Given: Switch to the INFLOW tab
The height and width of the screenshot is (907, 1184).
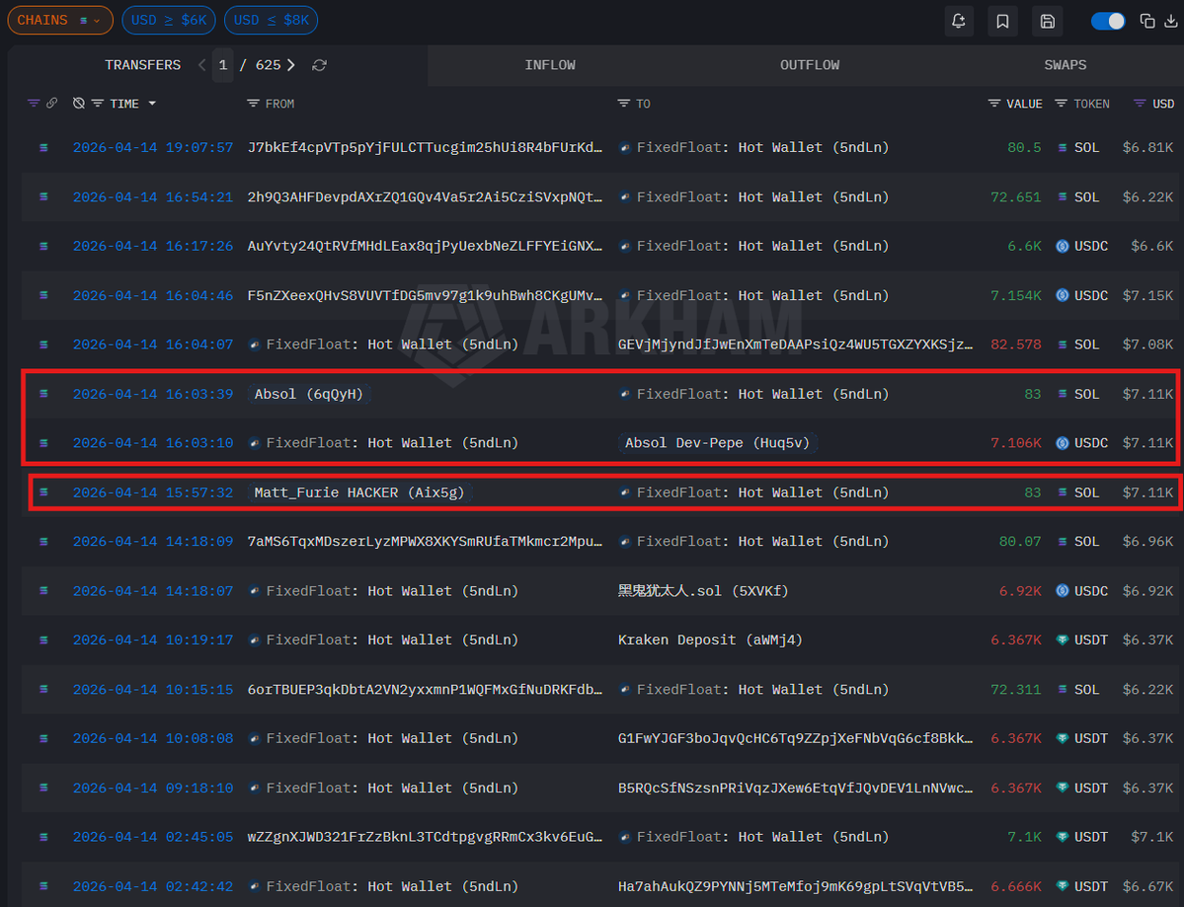Looking at the screenshot, I should (x=550, y=65).
